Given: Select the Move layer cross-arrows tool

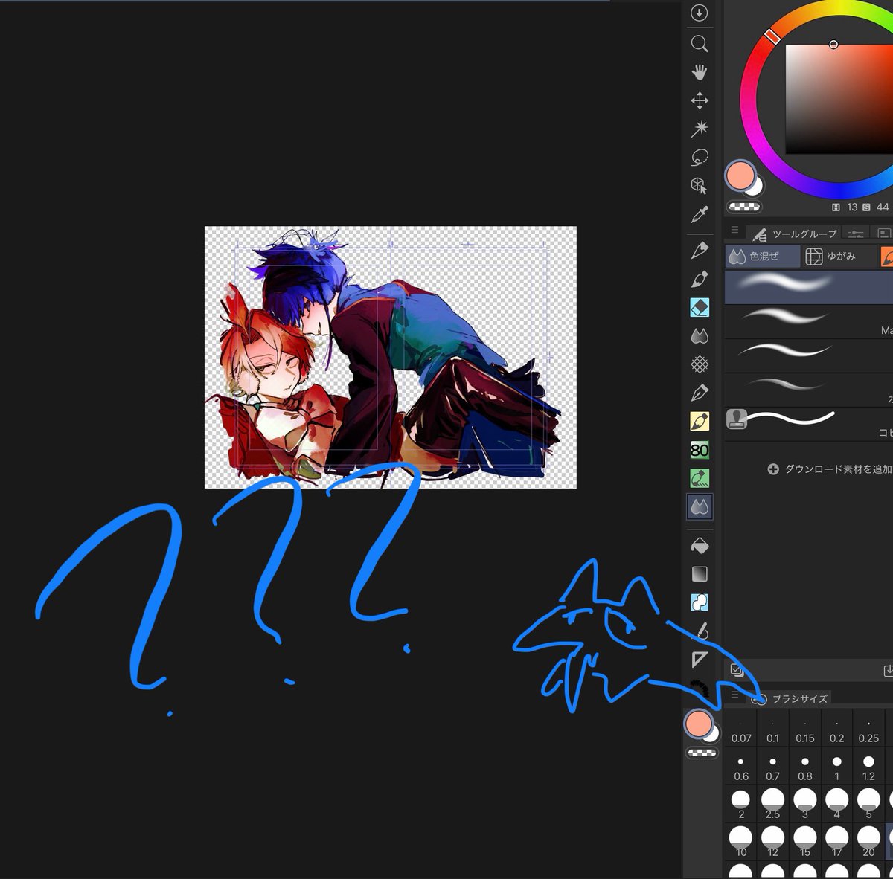Looking at the screenshot, I should point(700,100).
